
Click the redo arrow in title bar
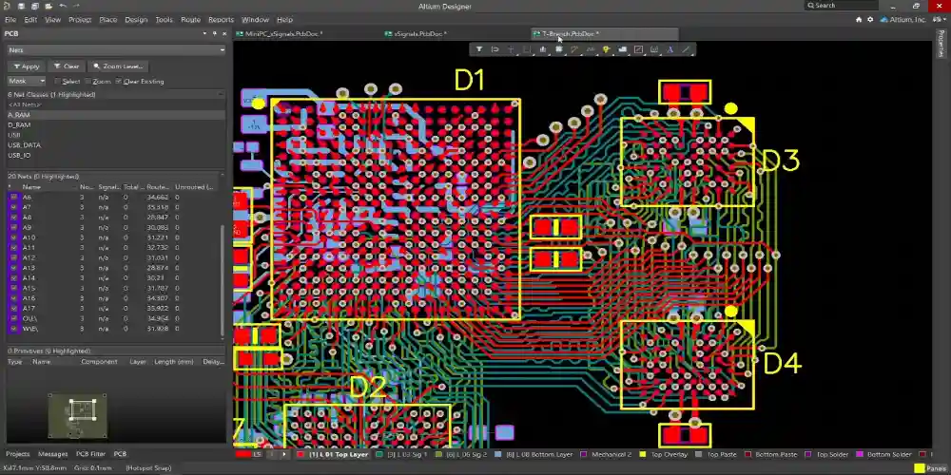(x=76, y=6)
